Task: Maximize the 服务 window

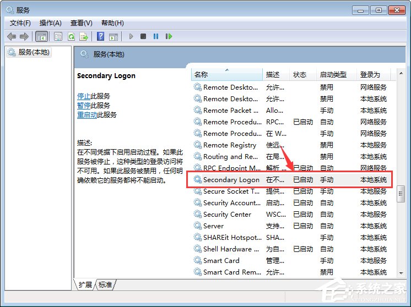Action: point(378,10)
